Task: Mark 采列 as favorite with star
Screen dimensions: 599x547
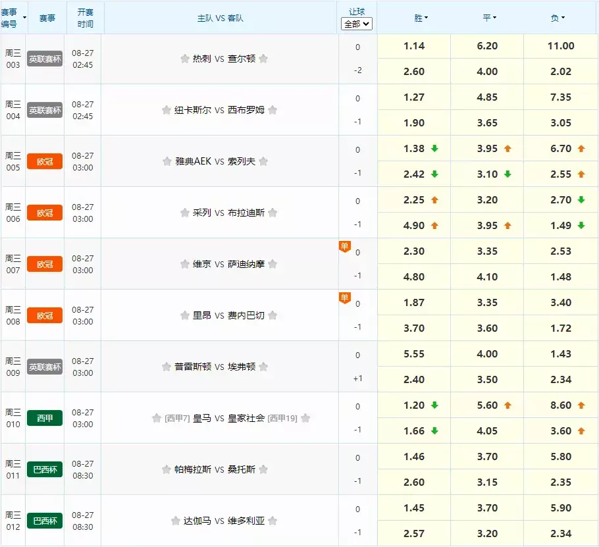Action: 185,213
